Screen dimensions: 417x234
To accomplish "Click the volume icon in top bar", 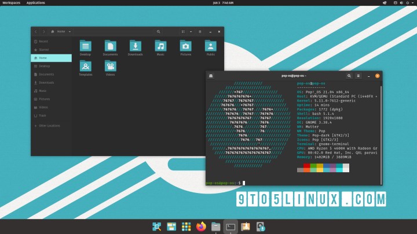I will (401, 3).
